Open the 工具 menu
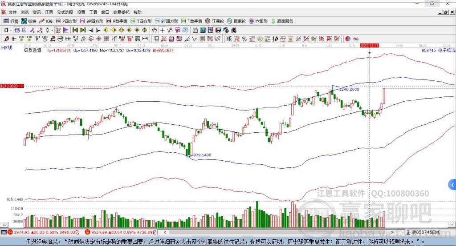The image size is (456, 246). pos(93,12)
